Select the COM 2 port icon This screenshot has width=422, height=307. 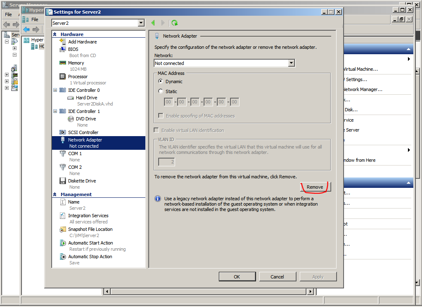tap(63, 167)
